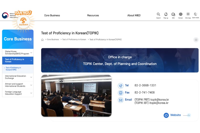
Task: Click Core Business breadcrumb link
Action: coord(53,39)
